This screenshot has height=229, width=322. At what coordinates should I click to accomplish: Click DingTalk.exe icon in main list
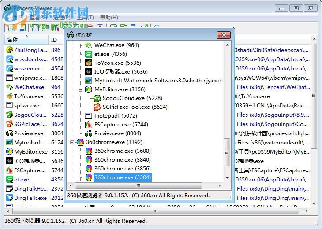click(x=10, y=198)
